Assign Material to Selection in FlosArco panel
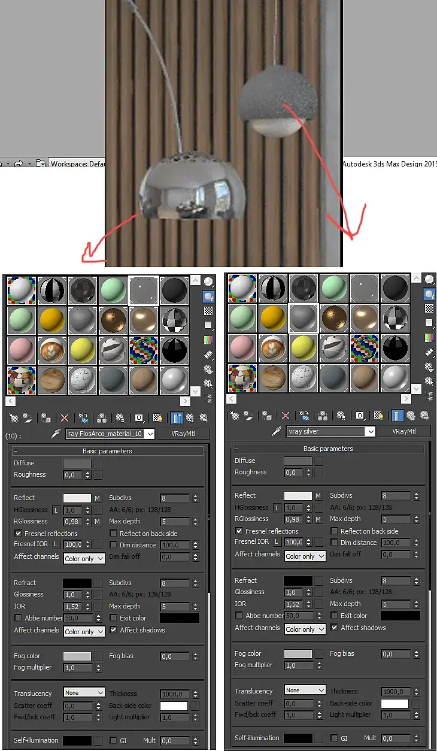The image size is (437, 751). [46, 418]
